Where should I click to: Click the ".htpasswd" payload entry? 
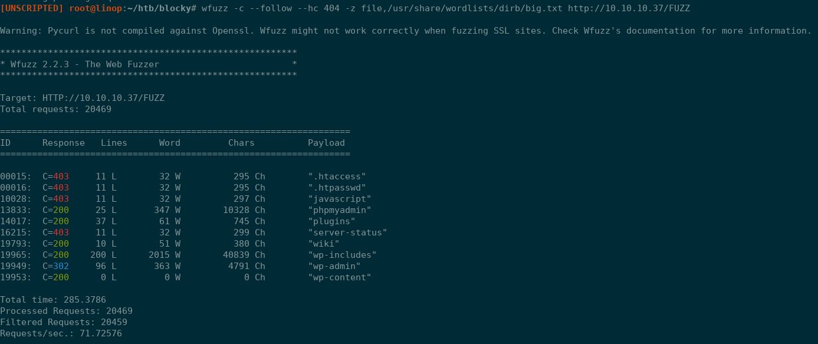(337, 188)
